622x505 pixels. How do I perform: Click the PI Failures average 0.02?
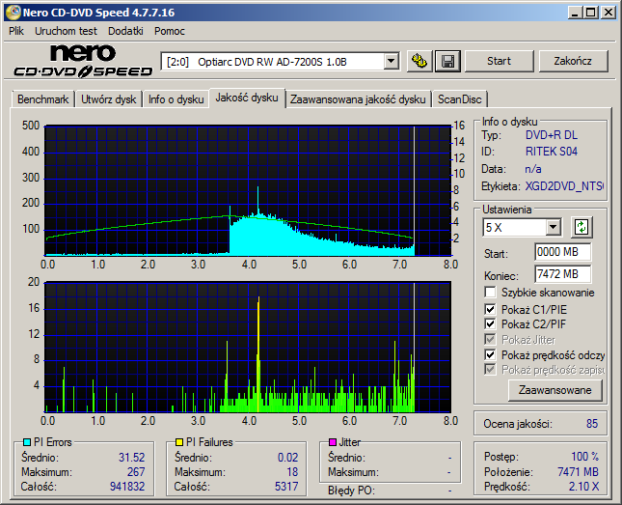pyautogui.click(x=288, y=458)
